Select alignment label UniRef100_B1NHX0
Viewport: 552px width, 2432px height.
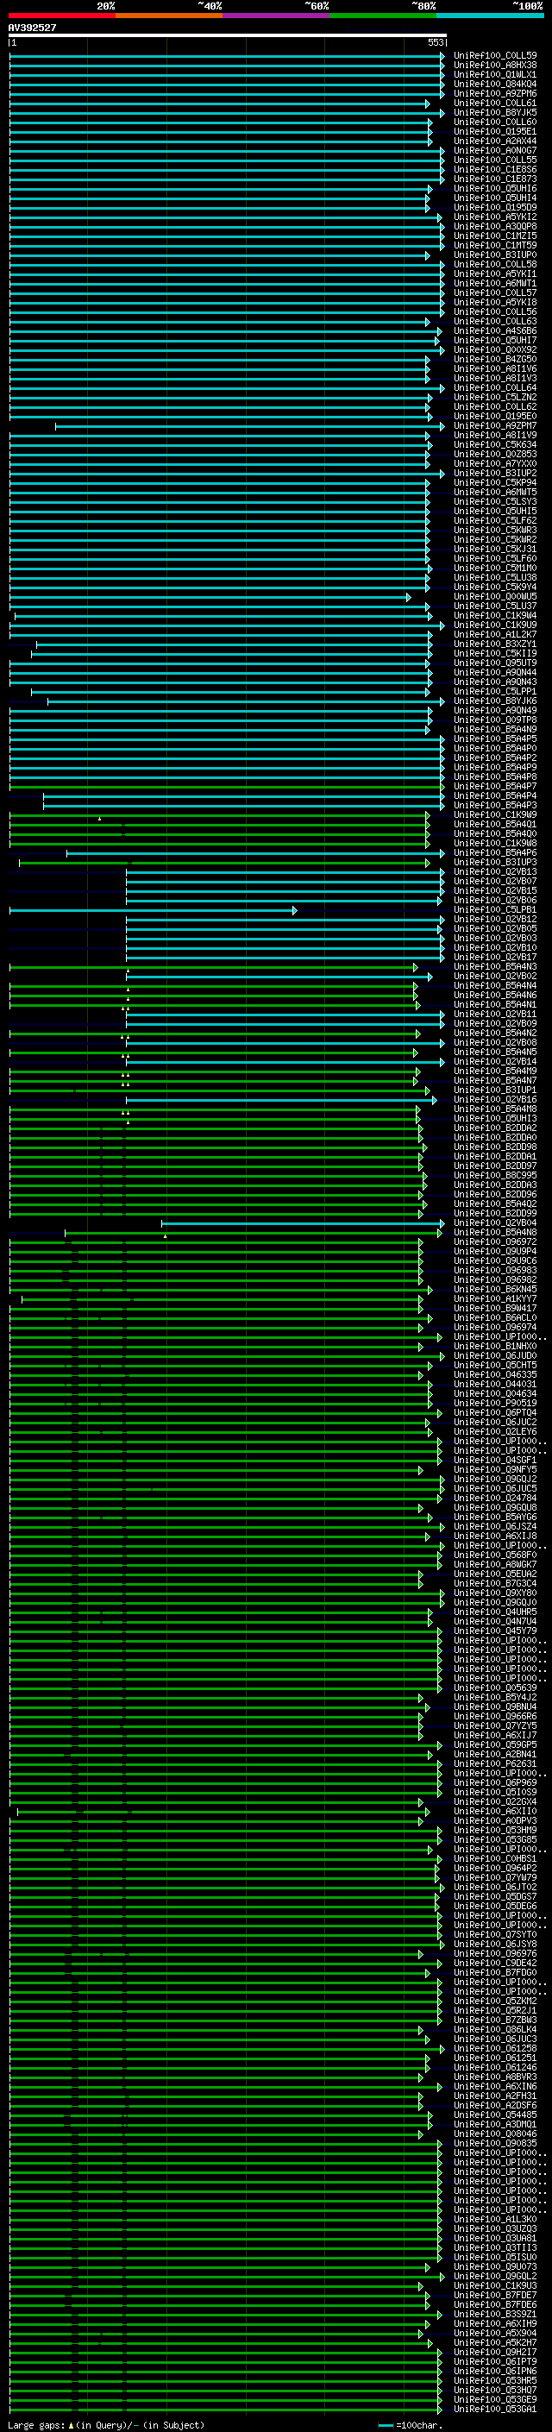(494, 1348)
